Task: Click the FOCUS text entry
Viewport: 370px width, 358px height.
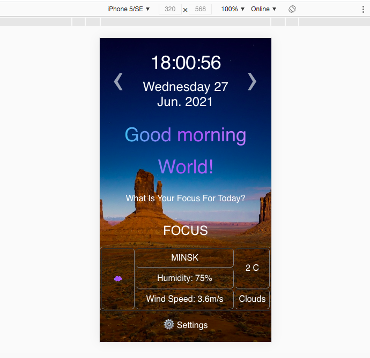Action: (x=186, y=231)
